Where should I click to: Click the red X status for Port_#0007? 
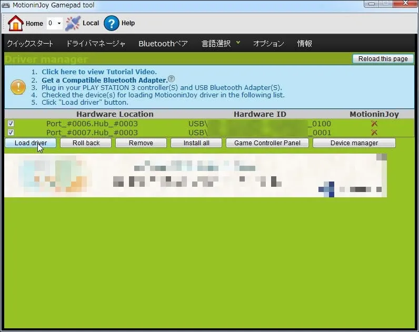pos(374,132)
